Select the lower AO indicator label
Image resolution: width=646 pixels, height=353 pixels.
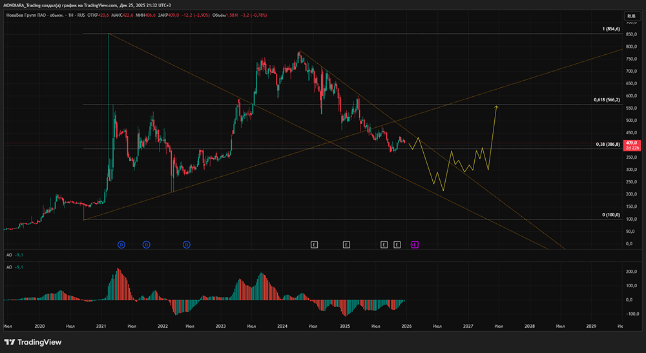coord(10,267)
